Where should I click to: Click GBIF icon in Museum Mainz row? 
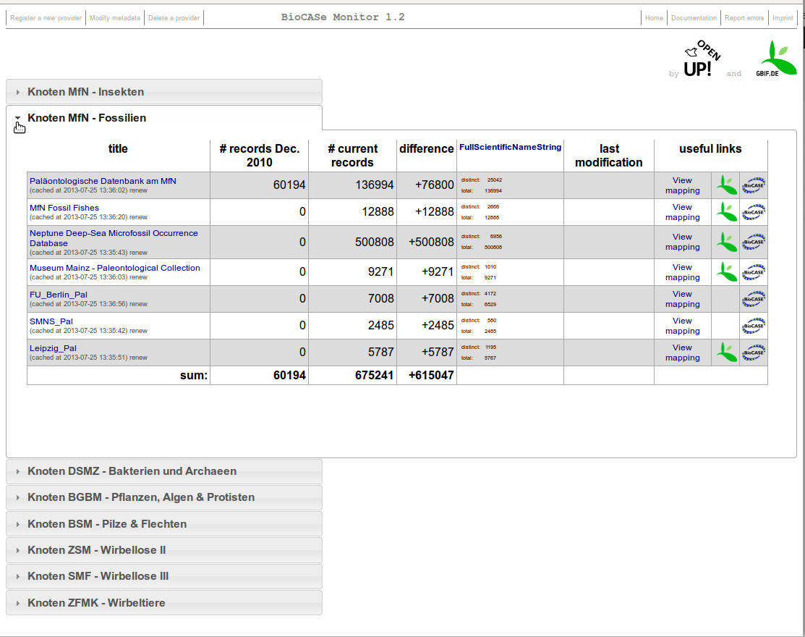click(x=726, y=271)
